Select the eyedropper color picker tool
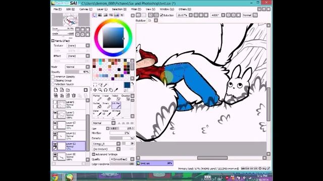323x181 pixels. coord(116,90)
